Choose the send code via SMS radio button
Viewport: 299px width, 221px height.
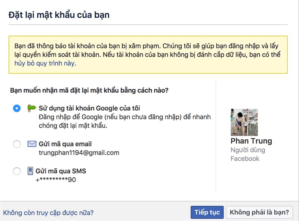click(x=17, y=171)
